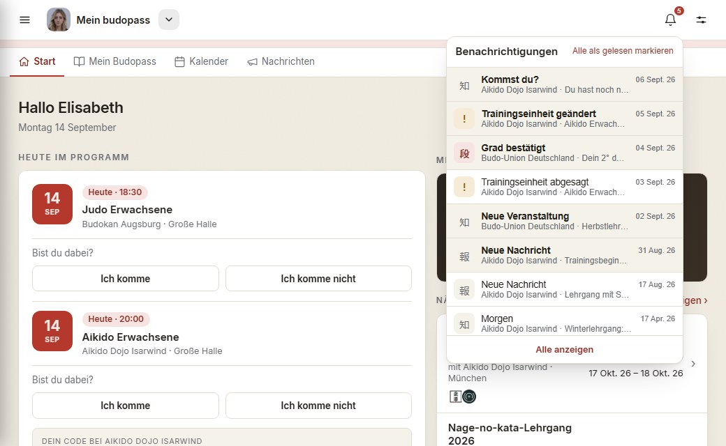Click the notification bell icon
Screen dimensions: 726x446
tap(670, 20)
